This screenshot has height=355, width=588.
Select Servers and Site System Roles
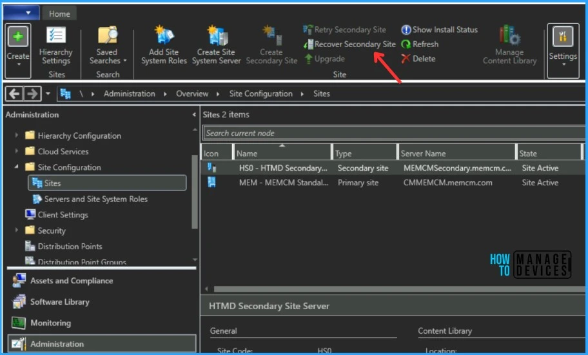(x=90, y=199)
